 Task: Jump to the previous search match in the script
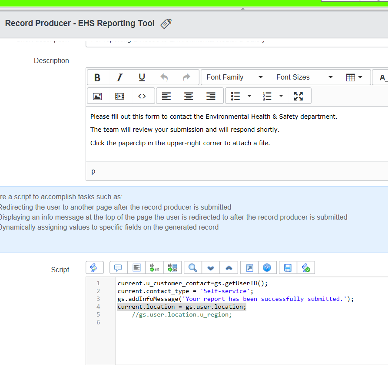pyautogui.click(x=229, y=267)
